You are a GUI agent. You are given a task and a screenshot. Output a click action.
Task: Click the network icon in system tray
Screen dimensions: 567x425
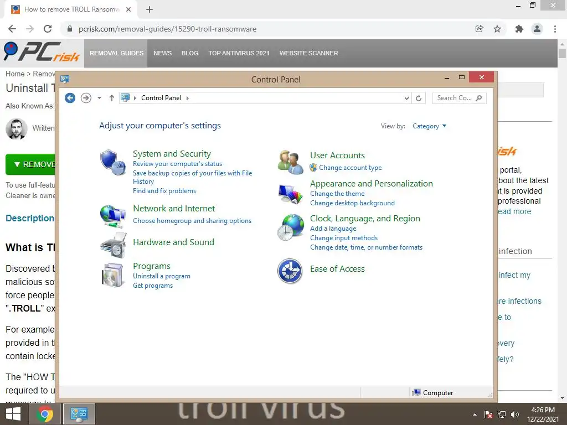coord(502,414)
